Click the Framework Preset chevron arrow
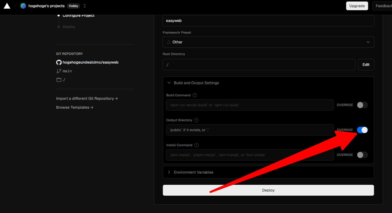392x213 pixels. point(368,42)
